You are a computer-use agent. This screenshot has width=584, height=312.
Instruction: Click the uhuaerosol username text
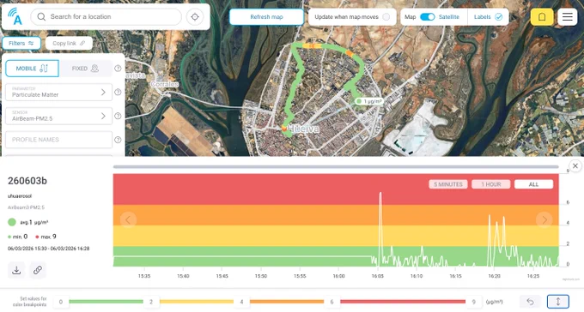coord(20,196)
